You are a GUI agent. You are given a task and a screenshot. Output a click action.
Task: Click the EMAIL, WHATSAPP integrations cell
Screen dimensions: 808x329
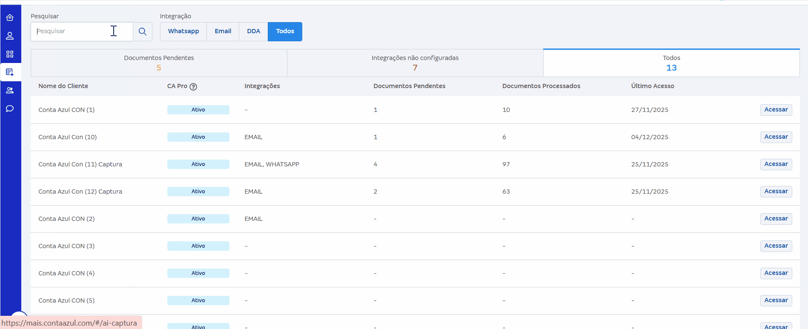pos(272,164)
